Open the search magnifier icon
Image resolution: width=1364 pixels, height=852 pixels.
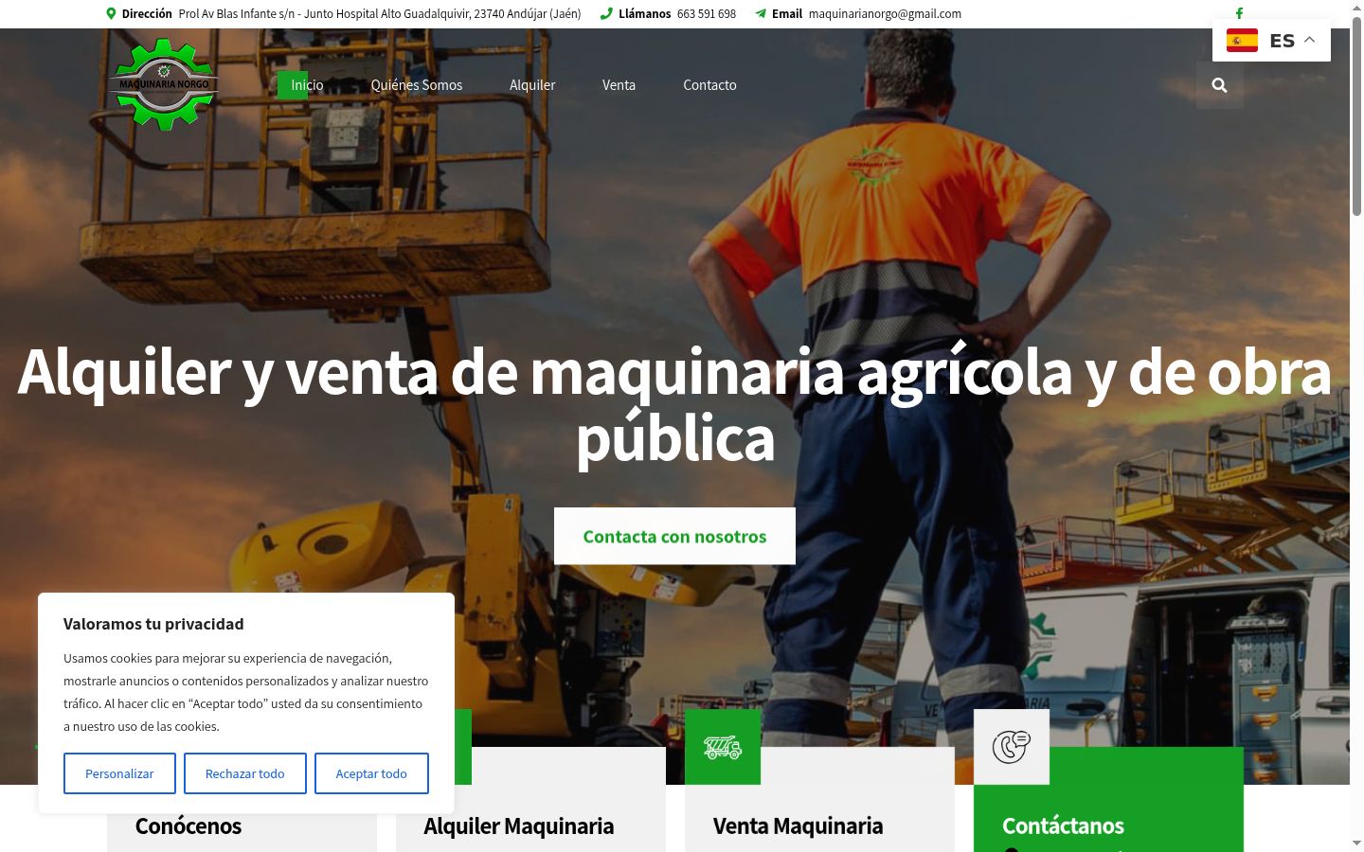(1219, 85)
